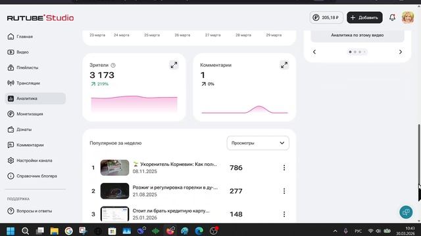Go to next video card arrow
The image size is (421, 236).
click(401, 52)
